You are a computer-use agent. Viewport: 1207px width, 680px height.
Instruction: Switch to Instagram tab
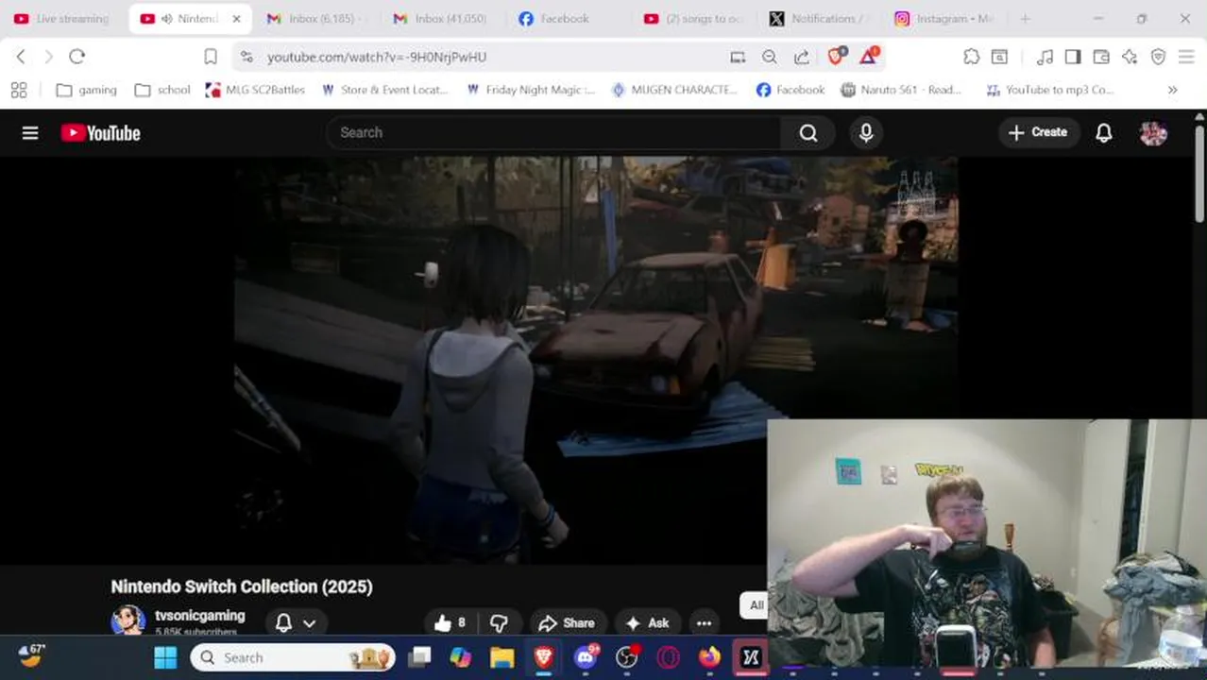[944, 19]
